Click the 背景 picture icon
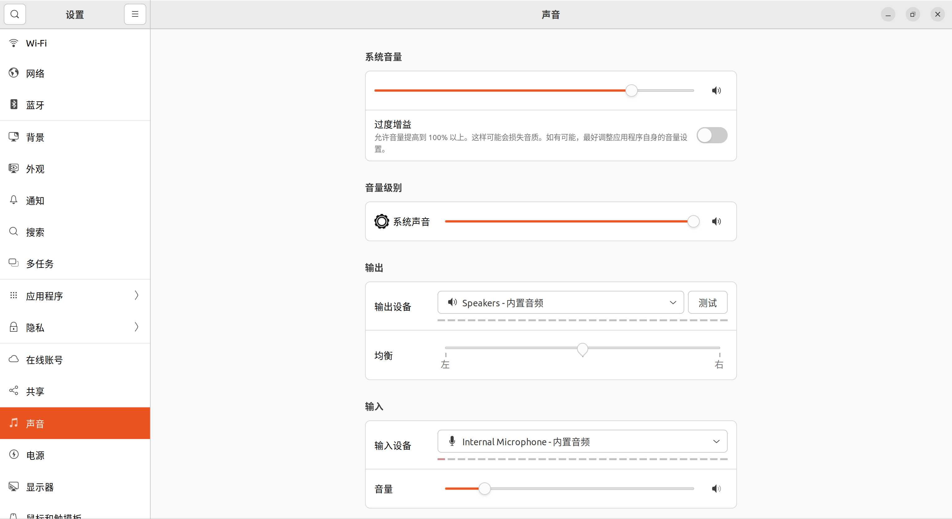 (x=14, y=137)
